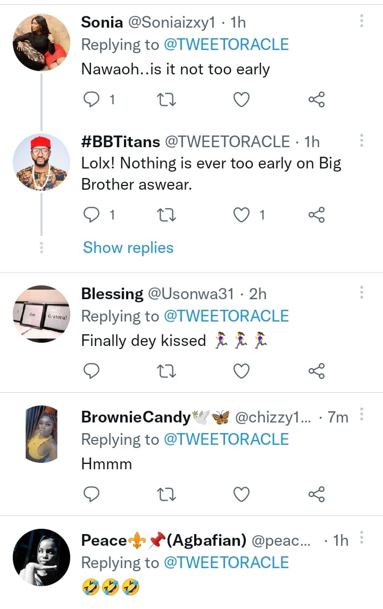Viewport: 383px width, 609px height.
Task: Share Blessing's tweet
Action: [x=317, y=371]
